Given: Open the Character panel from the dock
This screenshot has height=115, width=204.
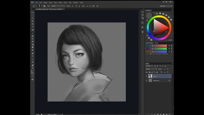Looking at the screenshot, I should click(x=142, y=12).
